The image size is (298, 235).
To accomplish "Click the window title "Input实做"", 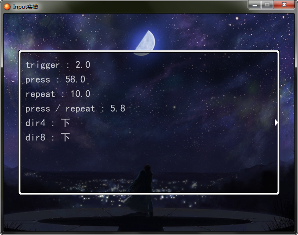I will click(25, 7).
